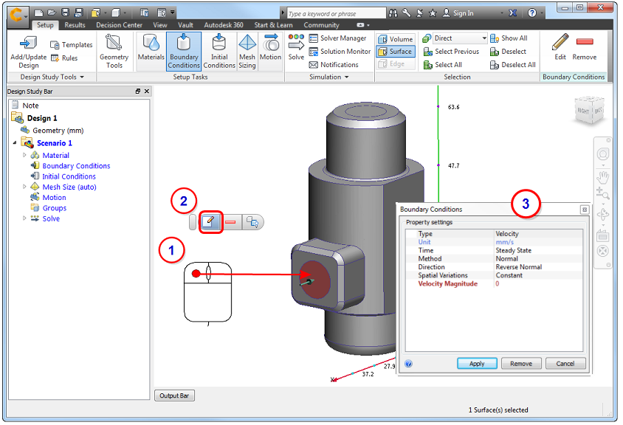Image resolution: width=623 pixels, height=425 pixels.
Task: Apply the velocity boundary condition
Action: (477, 363)
